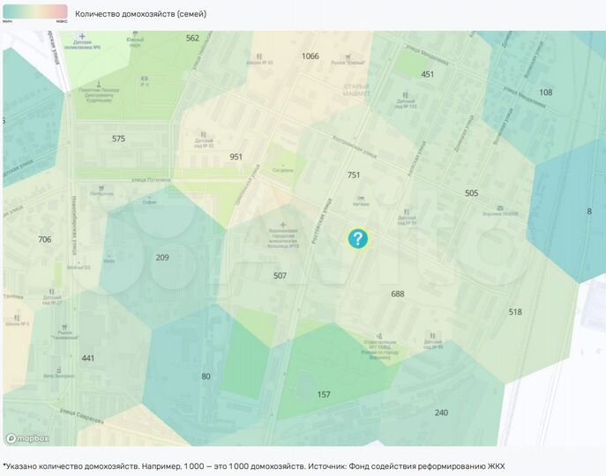Click the police department icon below 688
606x476 pixels.
[379, 337]
